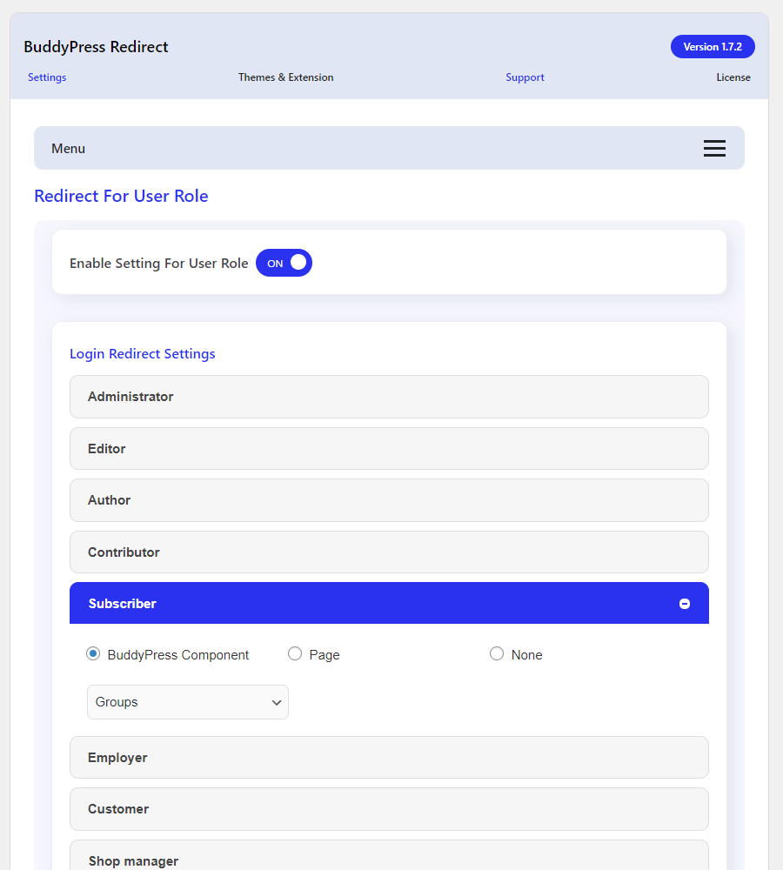The height and width of the screenshot is (870, 783).
Task: Expand the Editor role section
Action: [389, 448]
